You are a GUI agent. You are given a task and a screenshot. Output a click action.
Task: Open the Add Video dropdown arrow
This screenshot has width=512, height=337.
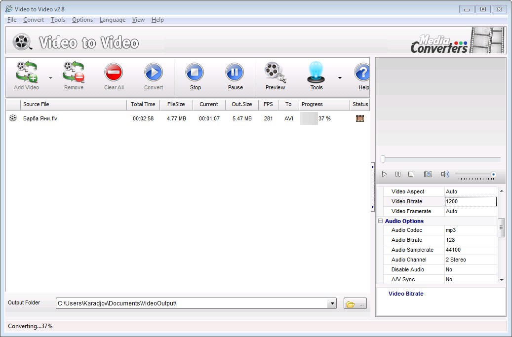[50, 78]
